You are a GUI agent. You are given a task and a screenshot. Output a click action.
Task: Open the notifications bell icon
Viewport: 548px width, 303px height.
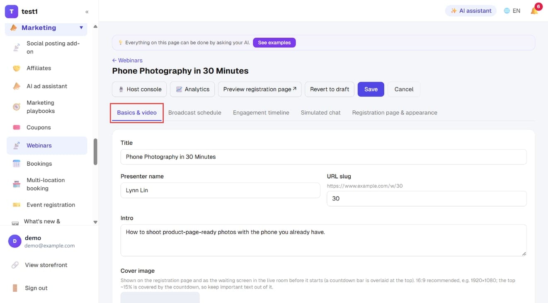coord(534,11)
